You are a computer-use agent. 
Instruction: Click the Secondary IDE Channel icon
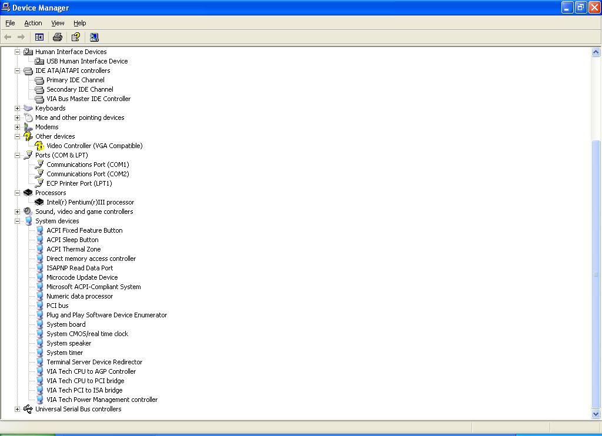39,89
